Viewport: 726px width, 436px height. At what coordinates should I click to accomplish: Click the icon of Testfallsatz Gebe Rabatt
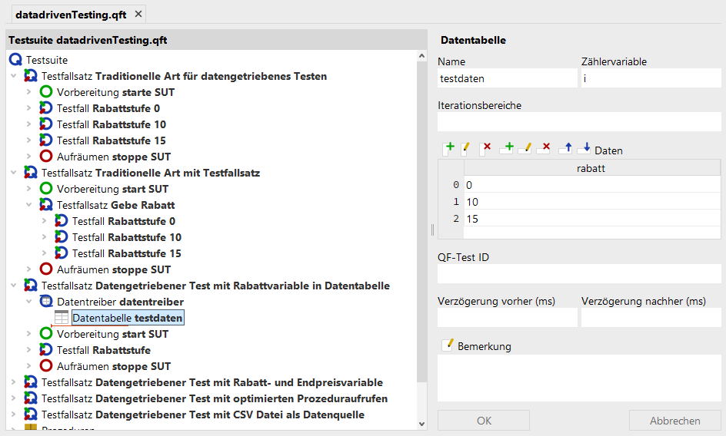46,204
